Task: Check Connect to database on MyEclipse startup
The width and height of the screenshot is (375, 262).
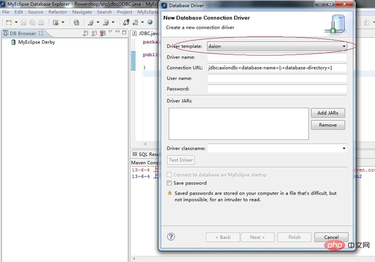Action: click(169, 174)
